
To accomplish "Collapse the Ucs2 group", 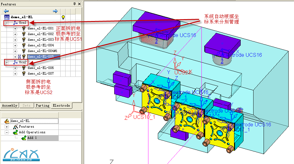I will 7,62.
